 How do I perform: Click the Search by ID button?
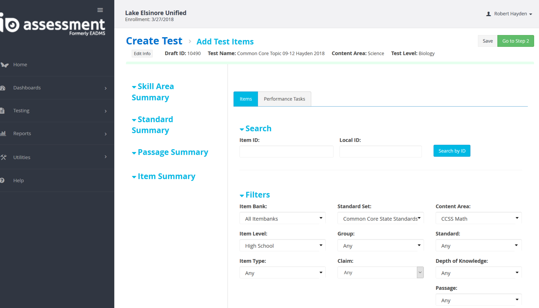[452, 151]
